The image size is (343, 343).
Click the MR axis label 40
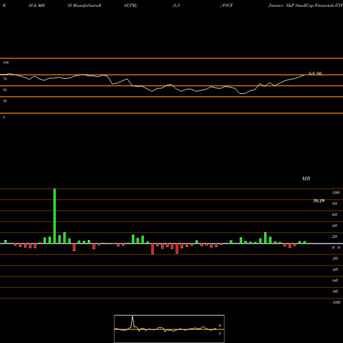pyautogui.click(x=335, y=226)
